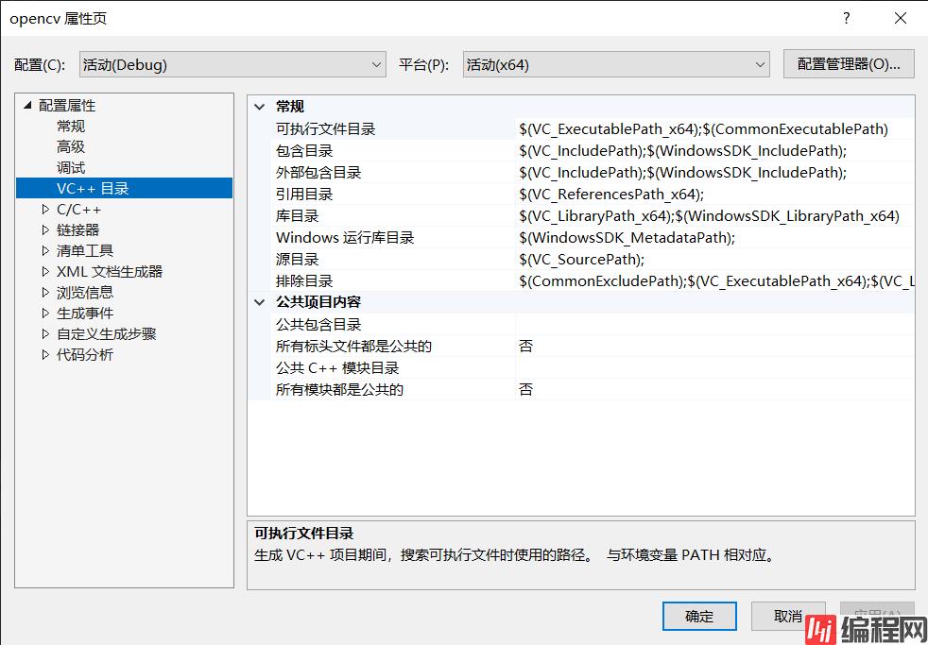
Task: Select 高级 in the left tree
Action: [x=71, y=147]
